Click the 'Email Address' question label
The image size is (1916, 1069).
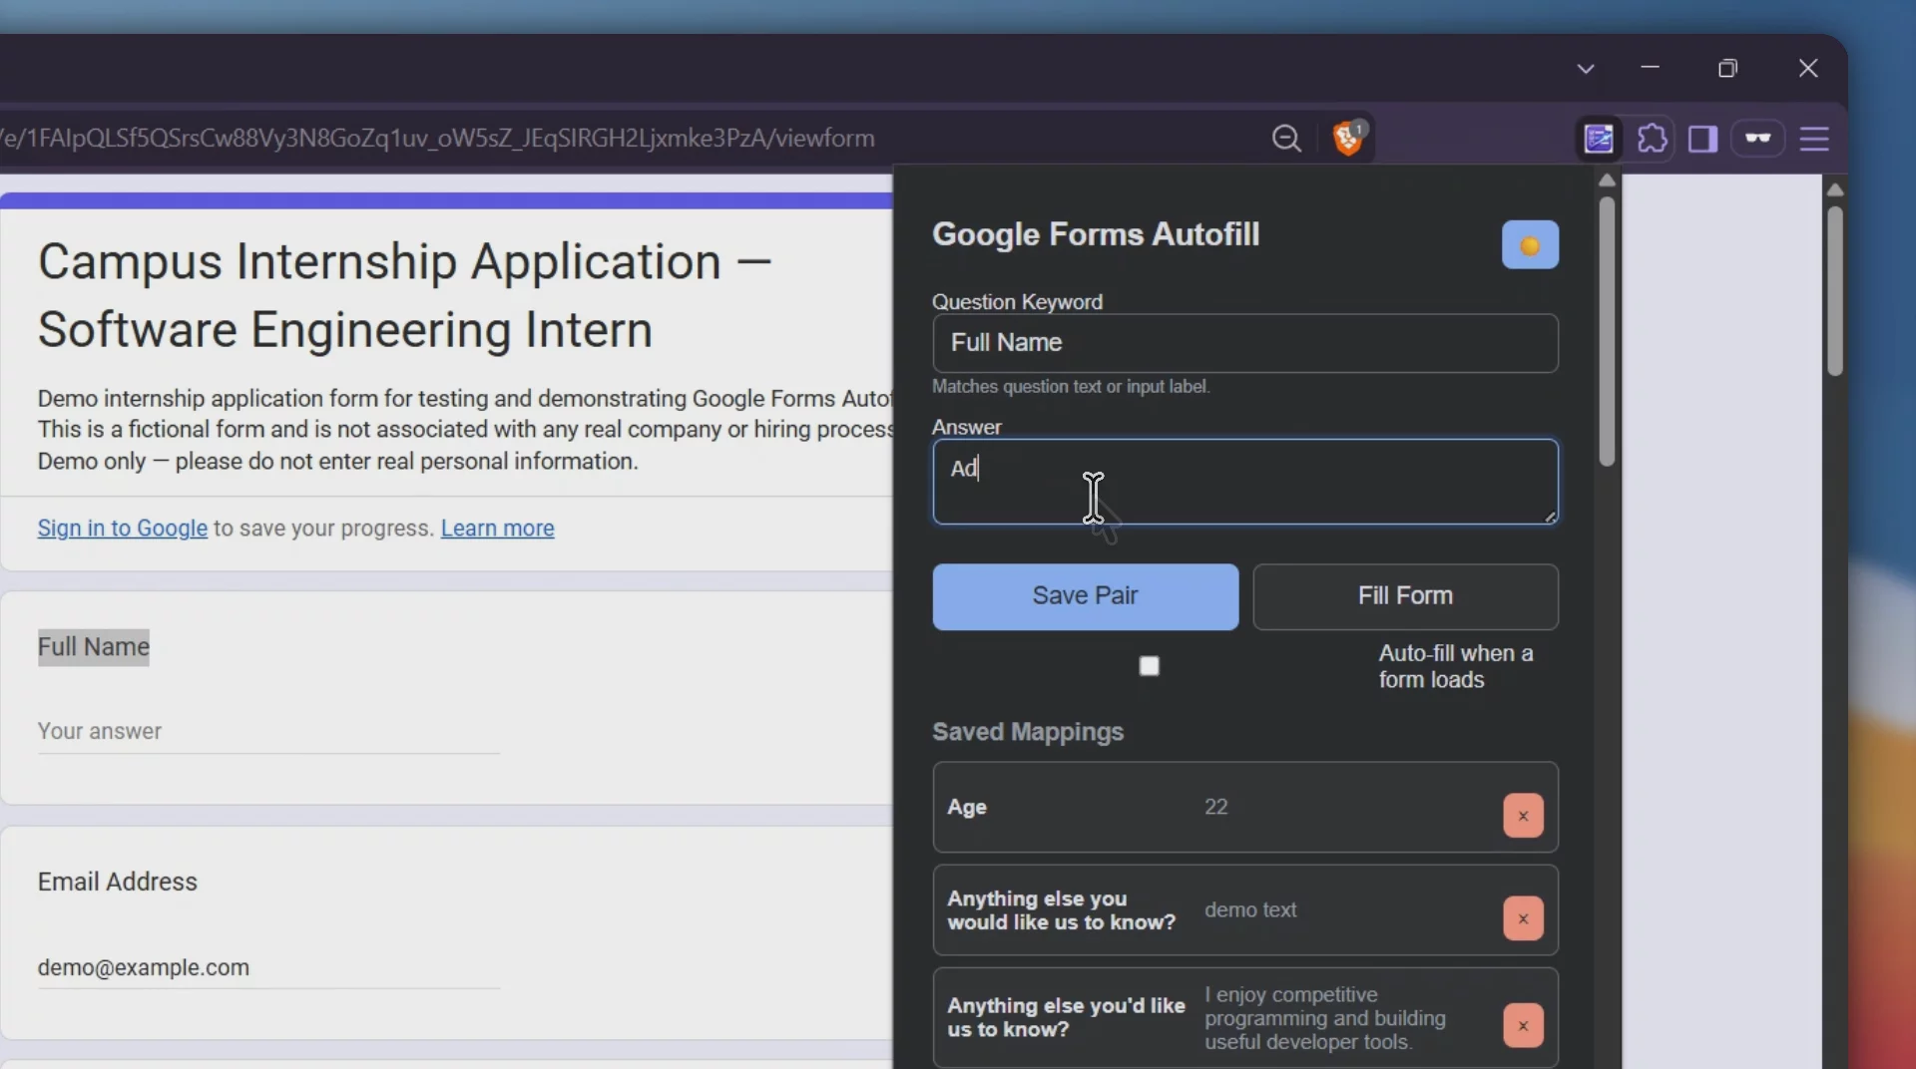[118, 883]
